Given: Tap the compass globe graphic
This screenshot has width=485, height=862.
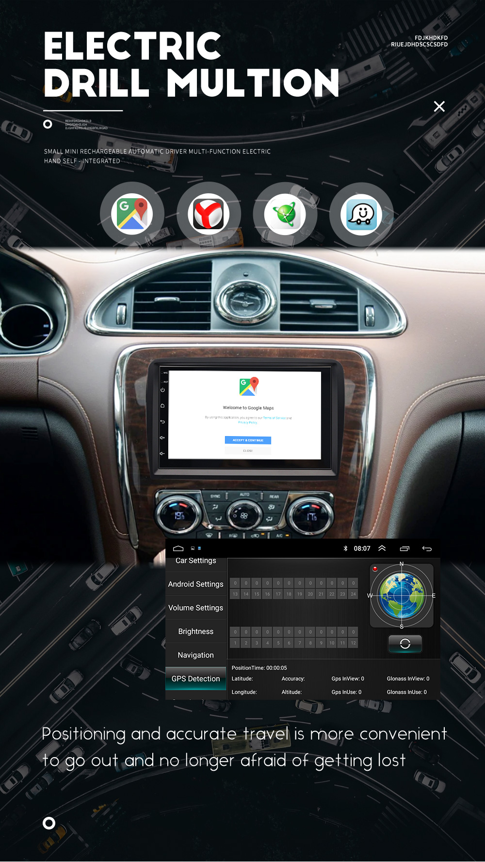Looking at the screenshot, I should pos(402,595).
